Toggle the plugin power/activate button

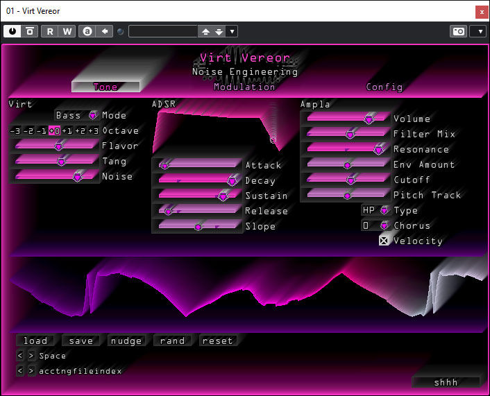(x=12, y=31)
